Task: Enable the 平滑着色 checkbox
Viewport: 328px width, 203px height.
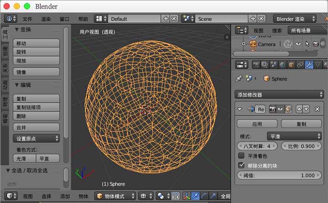Action: coord(241,156)
